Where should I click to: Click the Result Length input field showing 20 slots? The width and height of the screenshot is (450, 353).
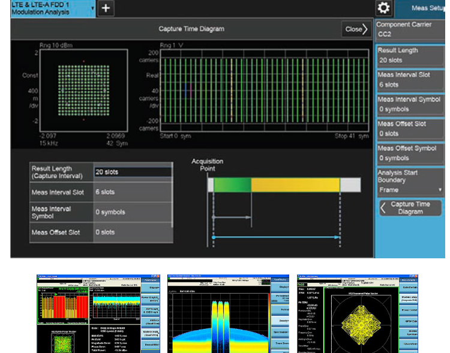click(x=133, y=172)
